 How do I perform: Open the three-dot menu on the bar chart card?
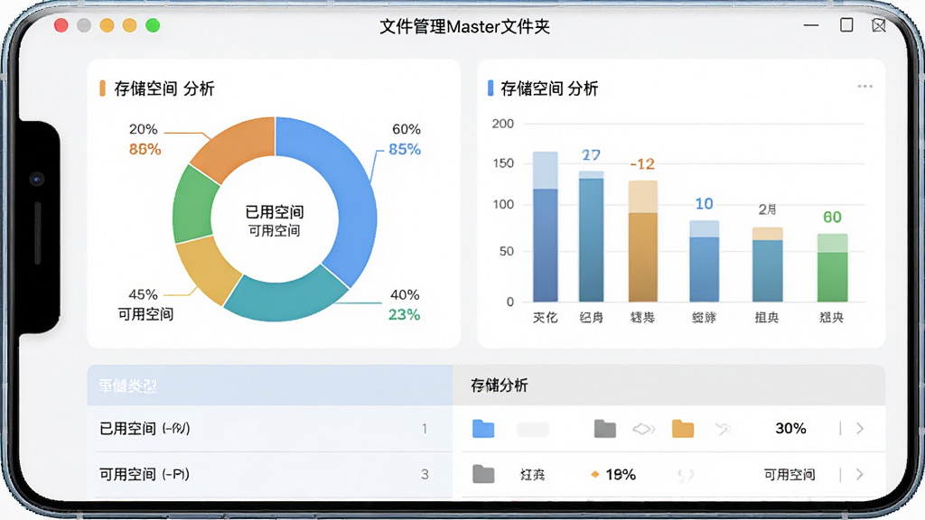[864, 86]
